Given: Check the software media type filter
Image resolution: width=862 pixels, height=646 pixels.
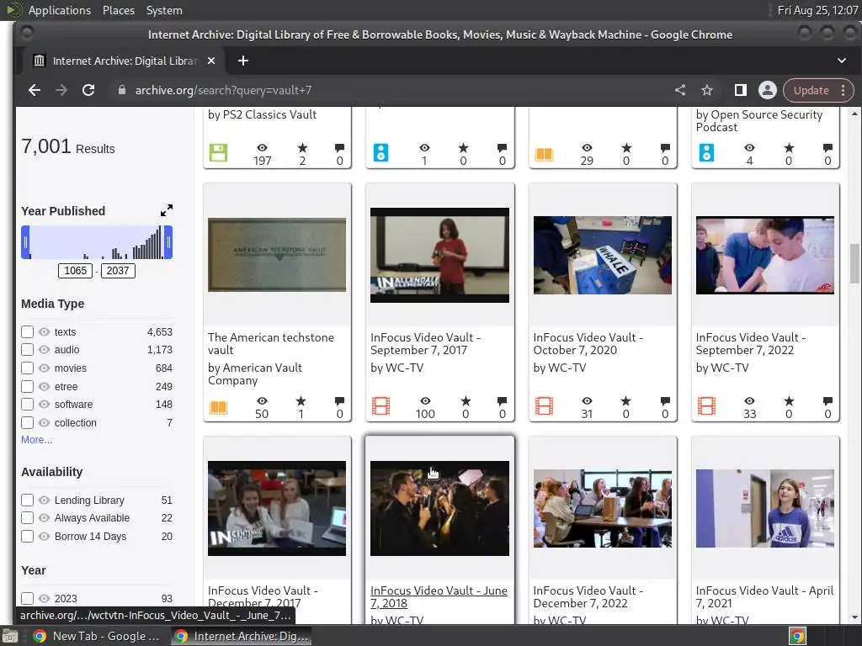Looking at the screenshot, I should 28,405.
